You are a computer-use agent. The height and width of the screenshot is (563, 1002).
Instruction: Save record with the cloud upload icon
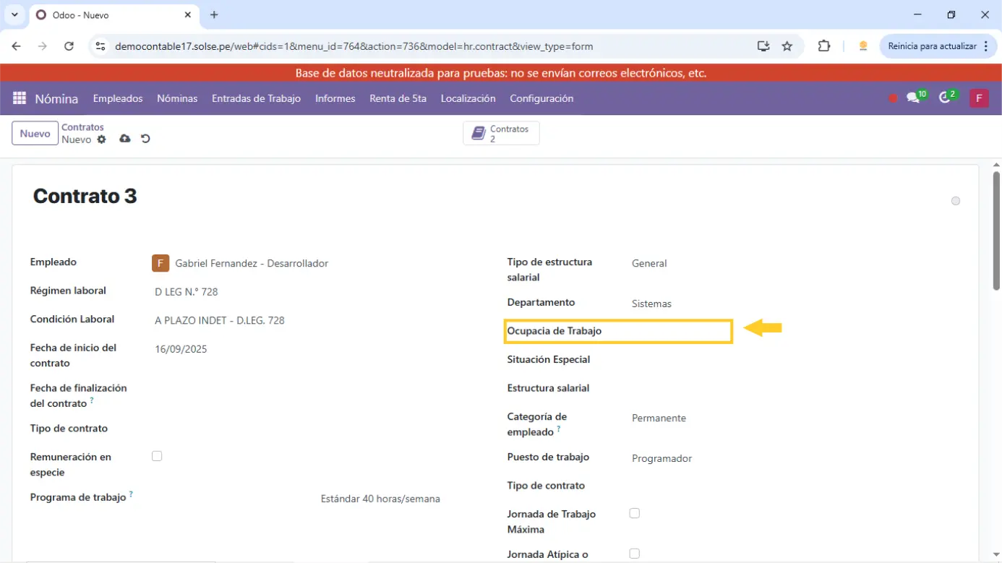pos(125,139)
